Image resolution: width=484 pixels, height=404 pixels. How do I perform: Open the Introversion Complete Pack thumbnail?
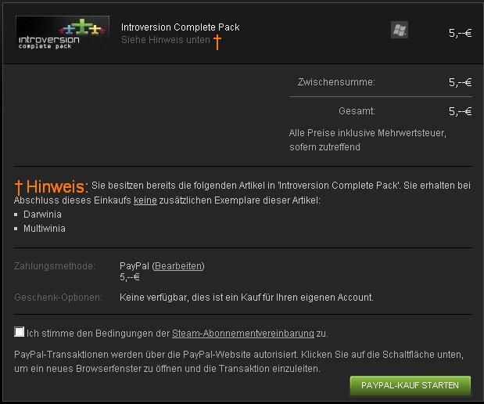[x=63, y=34]
